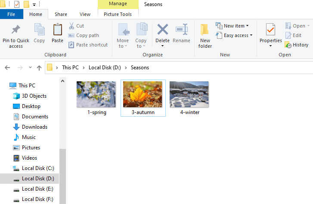
Task: Click the History icon
Action: pos(288,45)
